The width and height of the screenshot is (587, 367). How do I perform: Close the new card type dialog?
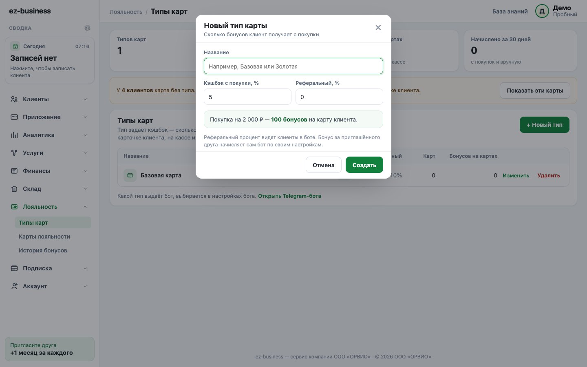click(x=378, y=28)
